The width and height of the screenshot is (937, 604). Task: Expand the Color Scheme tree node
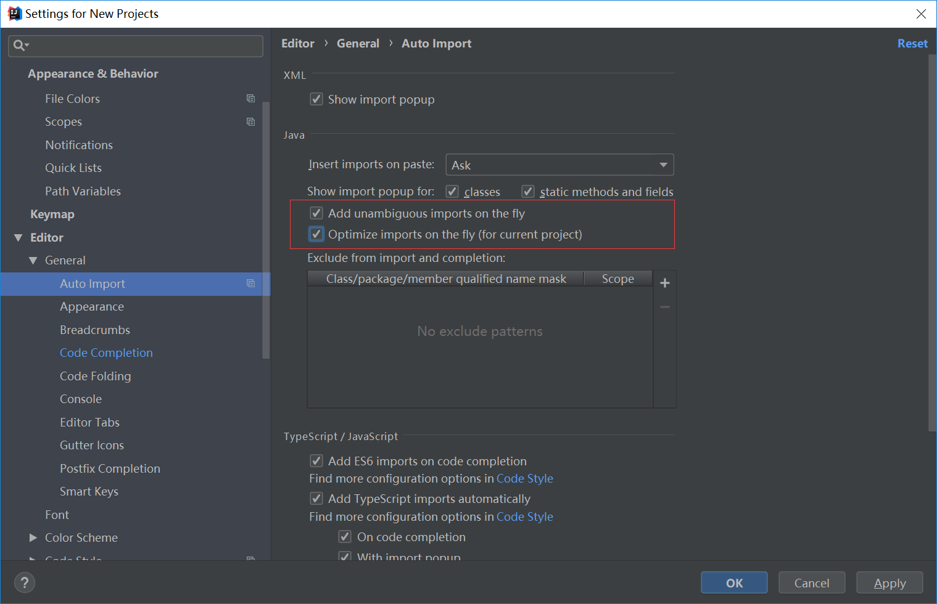(x=33, y=538)
